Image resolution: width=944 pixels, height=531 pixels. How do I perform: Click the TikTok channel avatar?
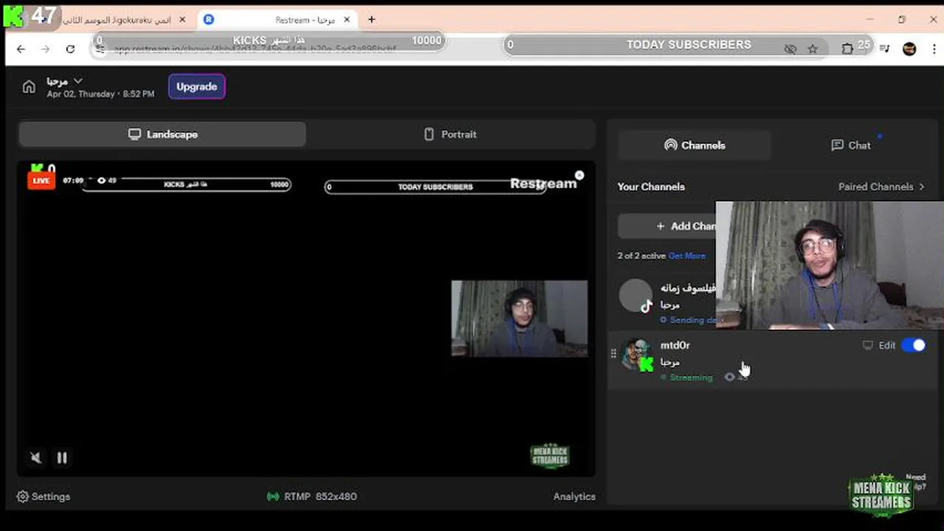(636, 296)
